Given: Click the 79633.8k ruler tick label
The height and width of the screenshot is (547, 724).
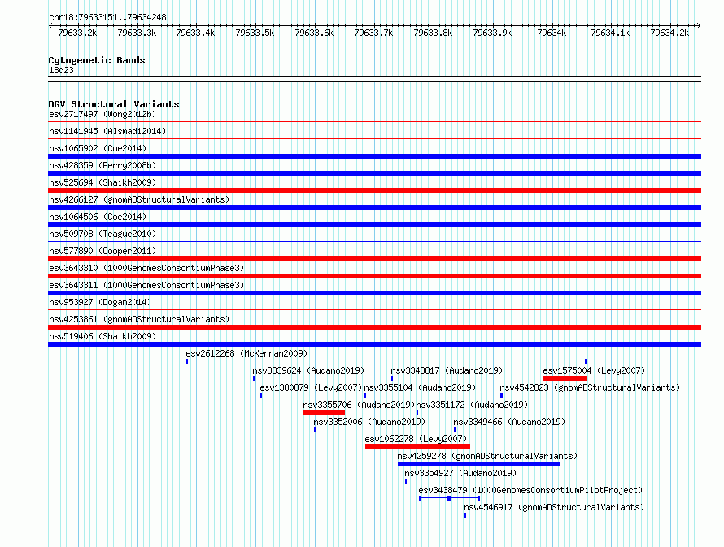Looking at the screenshot, I should click(x=433, y=33).
